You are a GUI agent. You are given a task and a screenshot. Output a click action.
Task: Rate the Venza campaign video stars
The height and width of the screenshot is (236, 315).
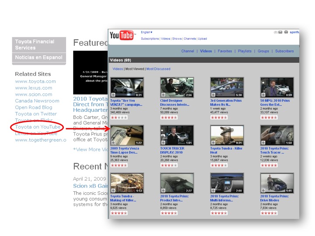pos(119,118)
